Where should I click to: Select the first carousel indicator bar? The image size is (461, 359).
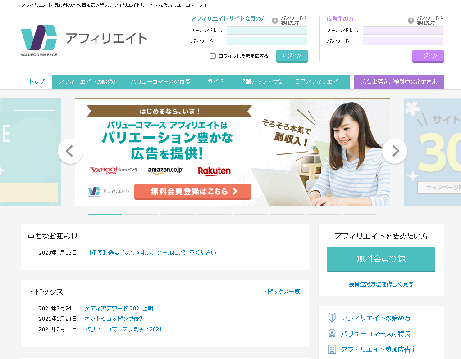105,215
